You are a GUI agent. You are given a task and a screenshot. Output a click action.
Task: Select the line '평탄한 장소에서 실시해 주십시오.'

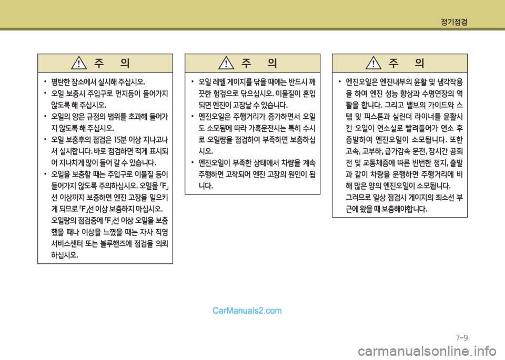pyautogui.click(x=98, y=81)
